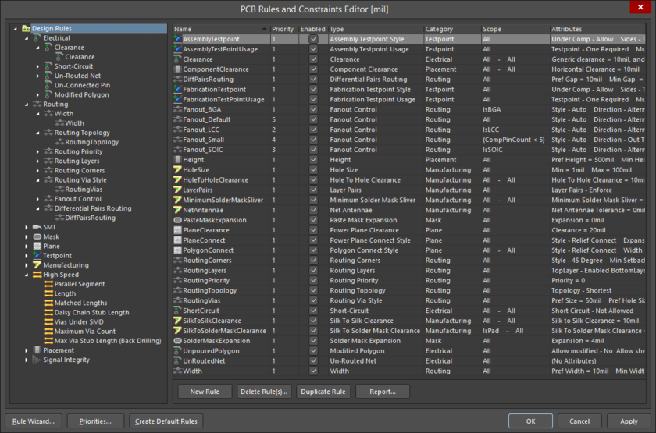Select Max Via Stub Length (Back Drilling)

pos(108,341)
